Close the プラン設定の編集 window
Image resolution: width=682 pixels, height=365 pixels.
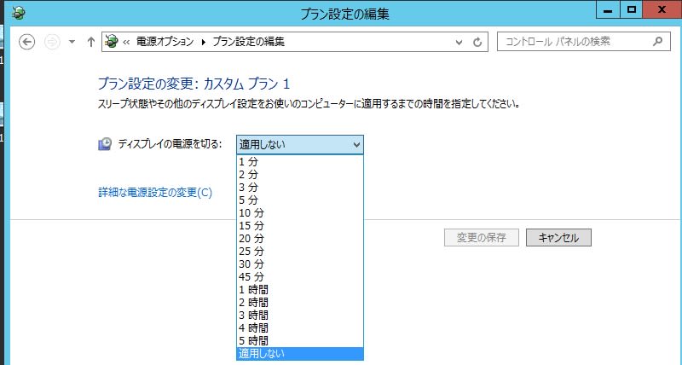pos(662,9)
